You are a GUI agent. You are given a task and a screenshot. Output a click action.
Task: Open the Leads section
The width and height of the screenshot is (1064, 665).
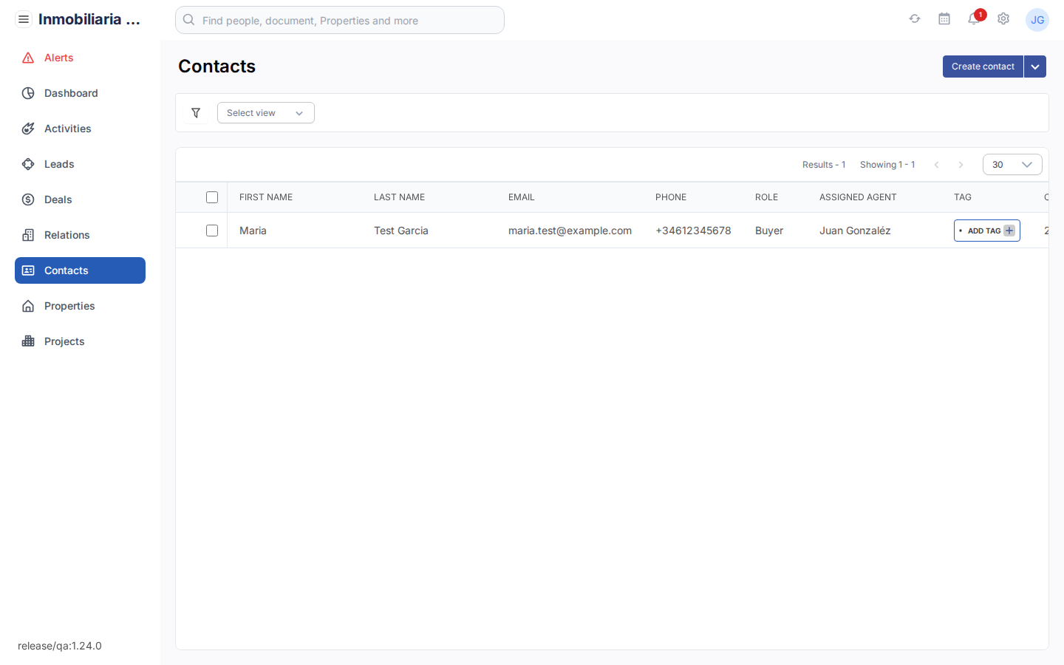(61, 164)
